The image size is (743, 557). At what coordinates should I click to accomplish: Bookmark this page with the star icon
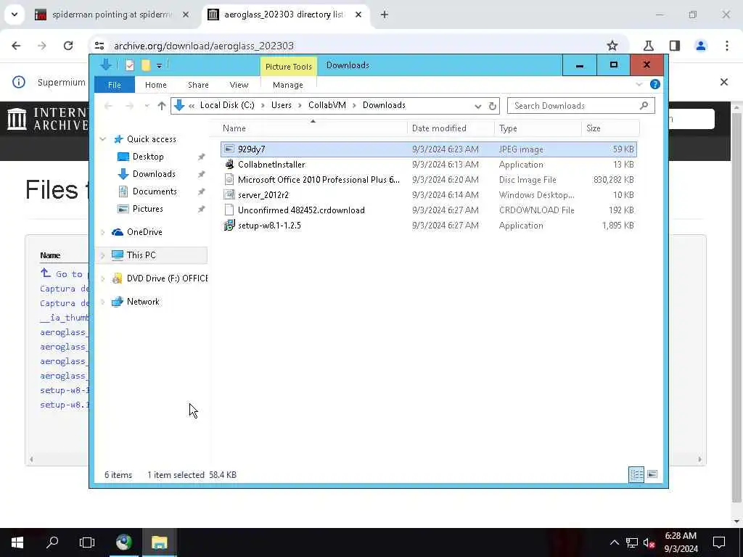point(612,46)
